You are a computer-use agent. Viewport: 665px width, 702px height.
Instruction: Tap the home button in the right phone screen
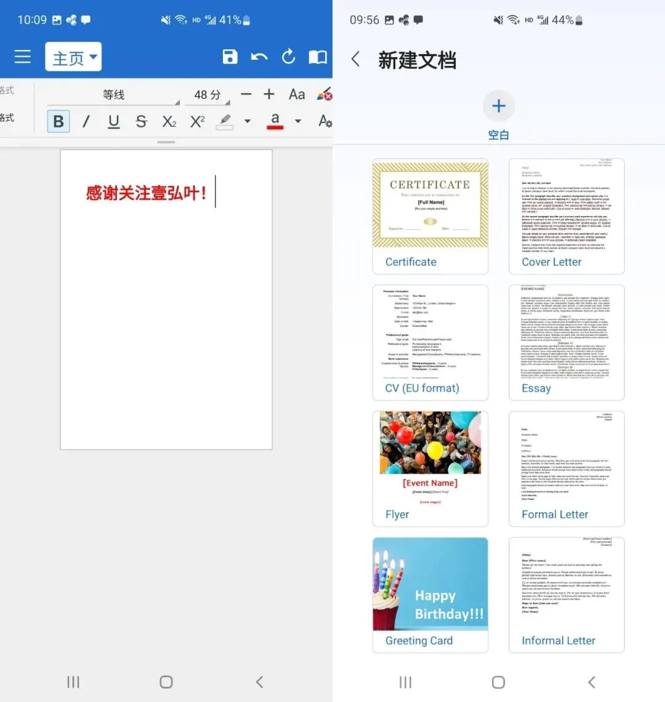498,682
